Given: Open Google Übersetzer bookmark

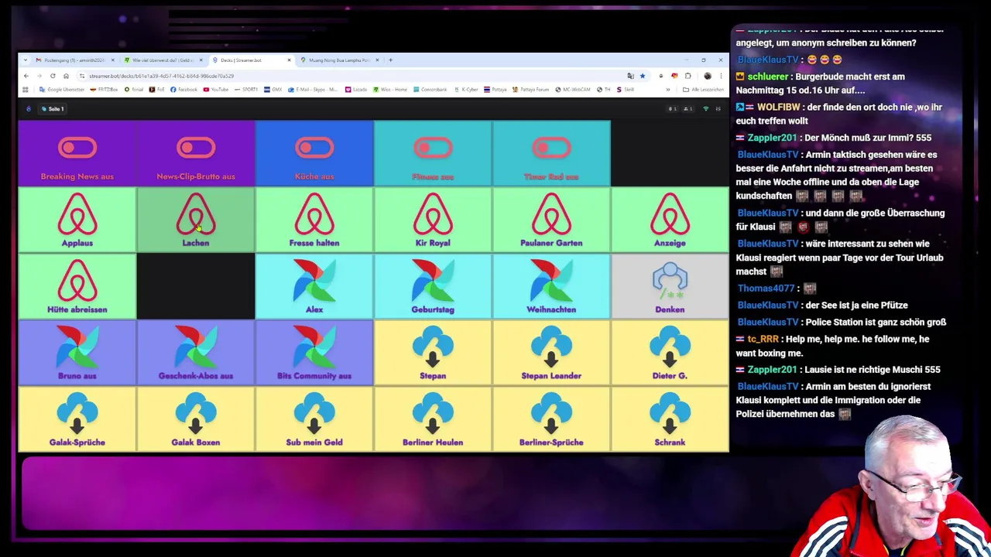Looking at the screenshot, I should 62,90.
